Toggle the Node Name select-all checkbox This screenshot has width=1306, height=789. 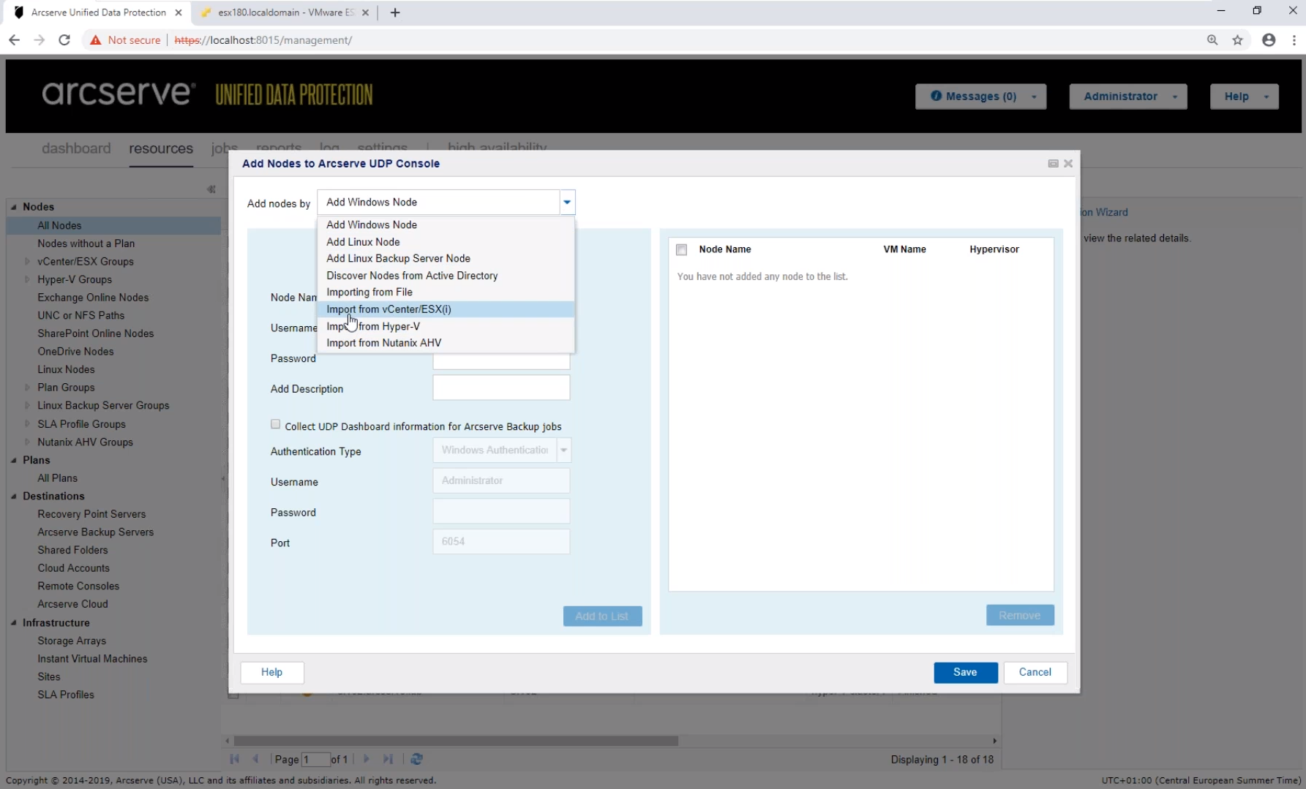[681, 250]
